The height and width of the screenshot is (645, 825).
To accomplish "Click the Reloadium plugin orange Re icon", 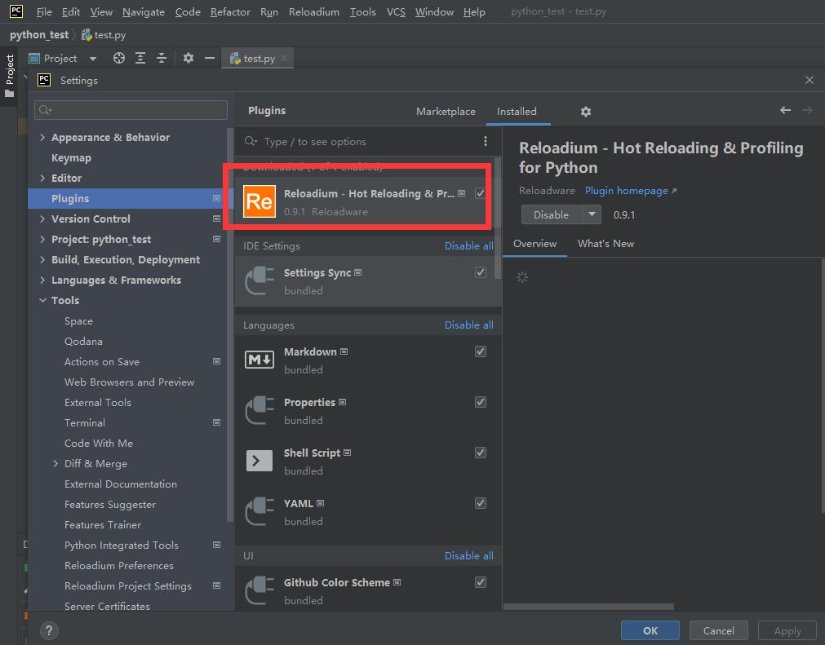I will pos(259,202).
